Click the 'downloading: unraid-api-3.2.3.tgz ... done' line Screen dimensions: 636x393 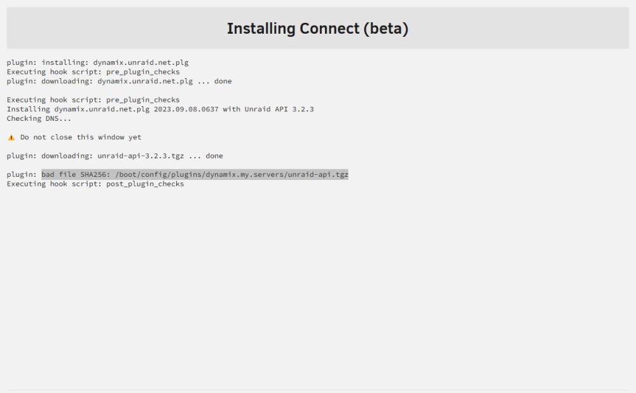[x=114, y=156]
